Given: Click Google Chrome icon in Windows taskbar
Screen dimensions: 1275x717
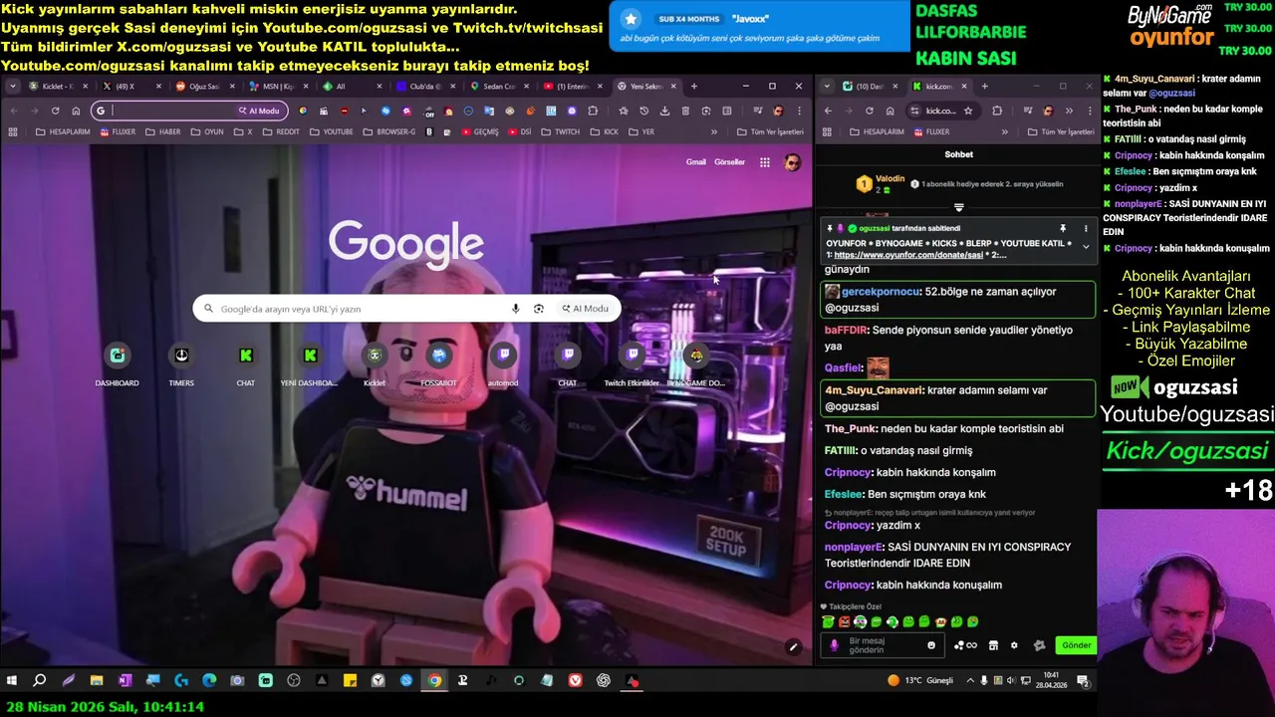Looking at the screenshot, I should pyautogui.click(x=434, y=681).
